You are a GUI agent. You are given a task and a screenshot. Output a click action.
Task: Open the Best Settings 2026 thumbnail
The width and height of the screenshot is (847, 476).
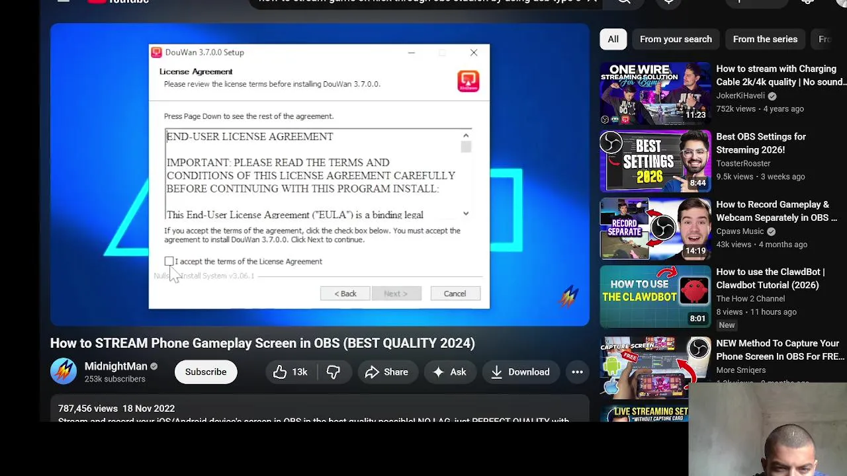click(x=655, y=161)
